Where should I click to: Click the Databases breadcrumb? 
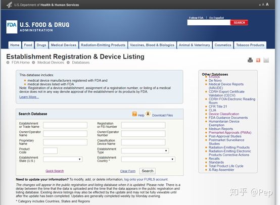81,63
